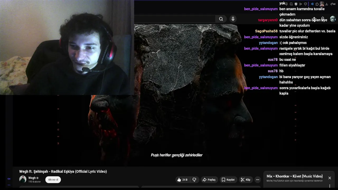Screen dimensions: 338x190
Task: Click message 'fiilen siyahlaştır'
Action: pos(292,65)
